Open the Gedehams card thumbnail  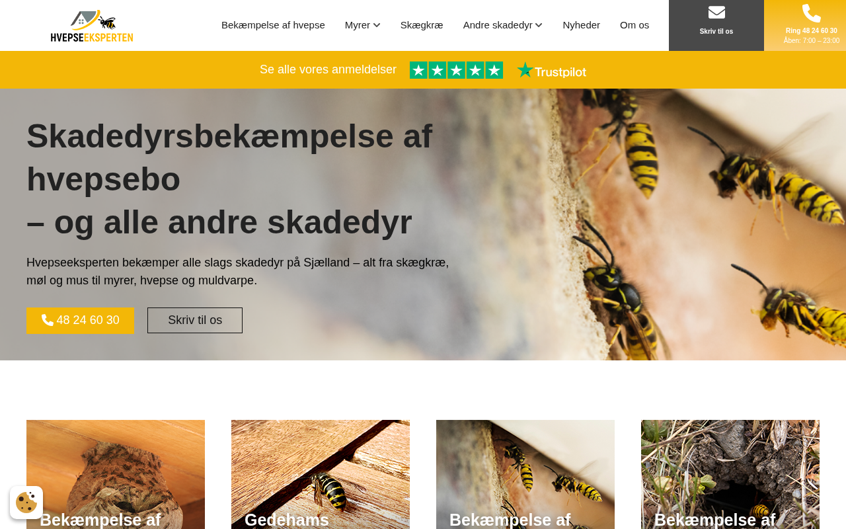[x=321, y=474]
